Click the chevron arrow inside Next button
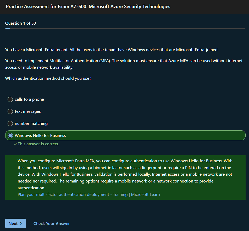The height and width of the screenshot is (231, 249). (x=21, y=224)
